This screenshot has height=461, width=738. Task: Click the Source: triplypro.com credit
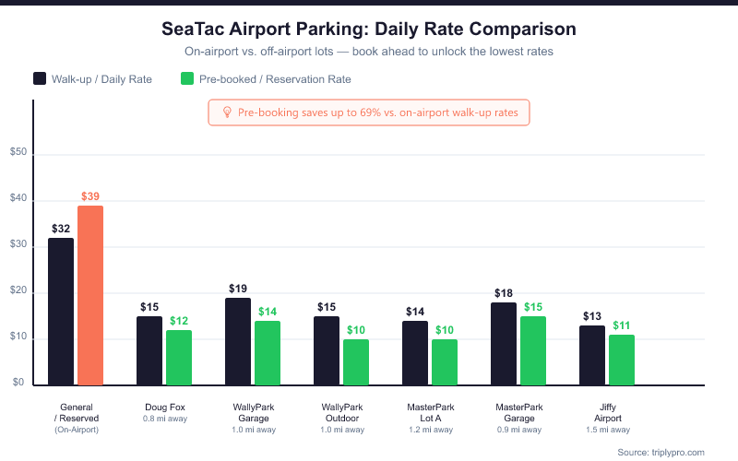coord(661,452)
